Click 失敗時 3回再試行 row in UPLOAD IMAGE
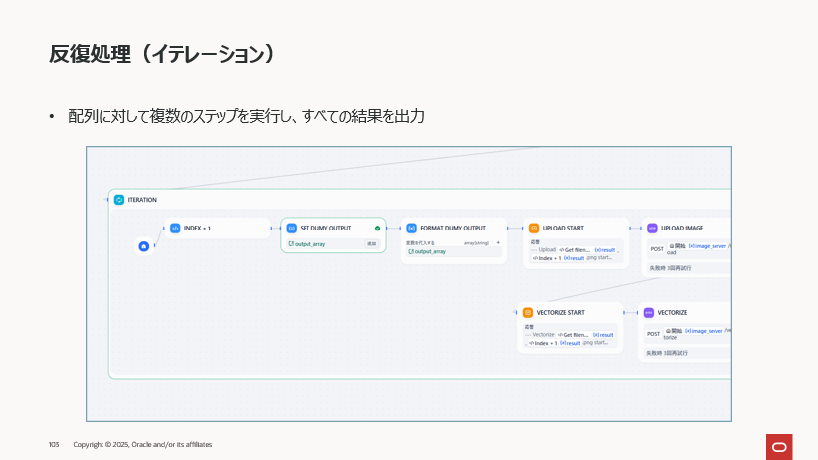Screen dimensions: 818x460 689,268
